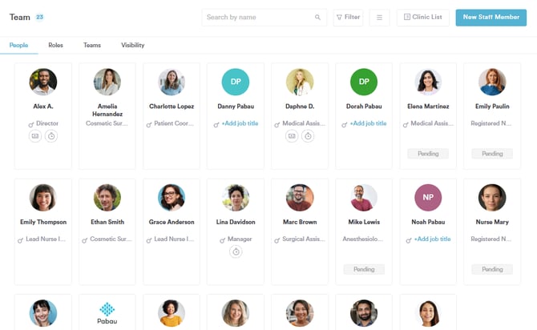This screenshot has height=330, width=537.
Task: Open the Filter options
Action: point(348,18)
